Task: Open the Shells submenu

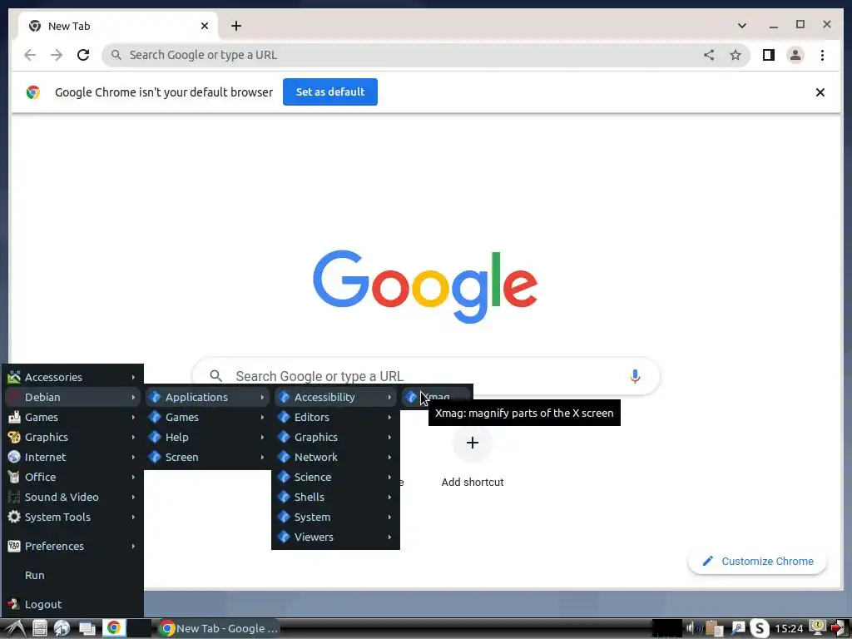Action: pyautogui.click(x=335, y=498)
